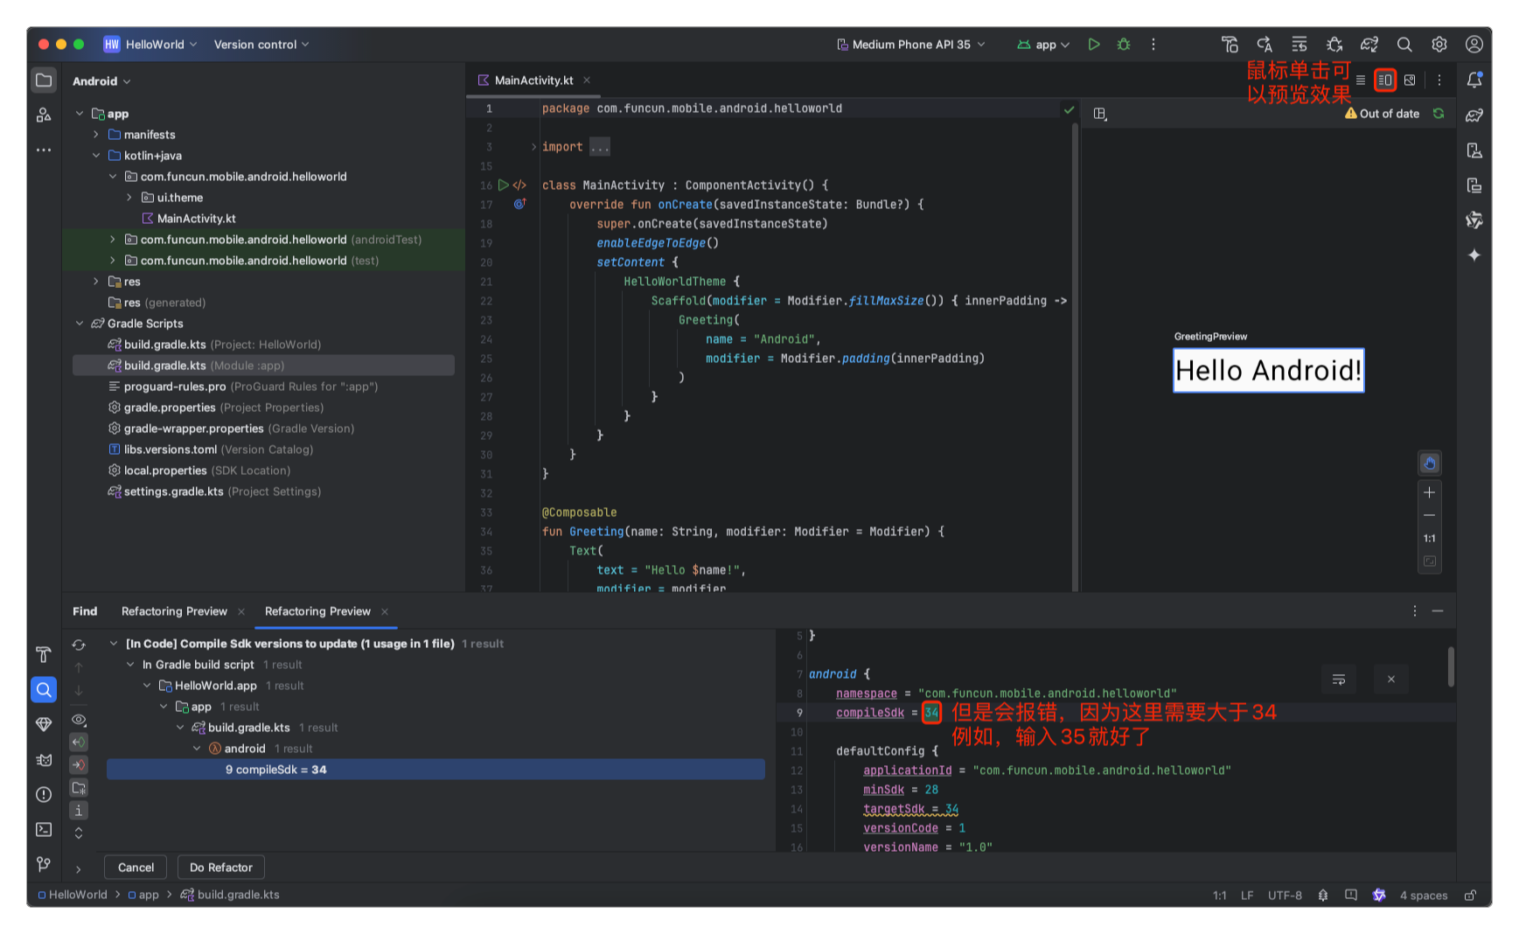
Task: Run the app with the green play icon
Action: click(1094, 45)
